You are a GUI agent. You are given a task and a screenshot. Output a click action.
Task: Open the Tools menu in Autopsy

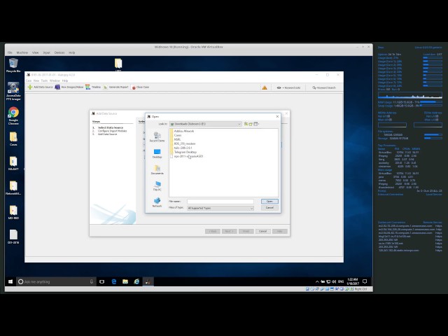tap(44, 81)
